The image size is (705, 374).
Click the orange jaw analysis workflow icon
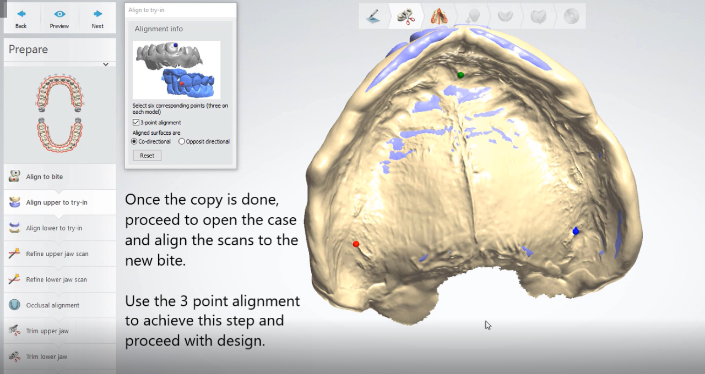[439, 16]
